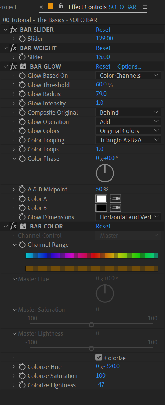Image resolution: width=165 pixels, height=405 pixels.
Task: Switch to the Project tab
Action: (8, 7)
